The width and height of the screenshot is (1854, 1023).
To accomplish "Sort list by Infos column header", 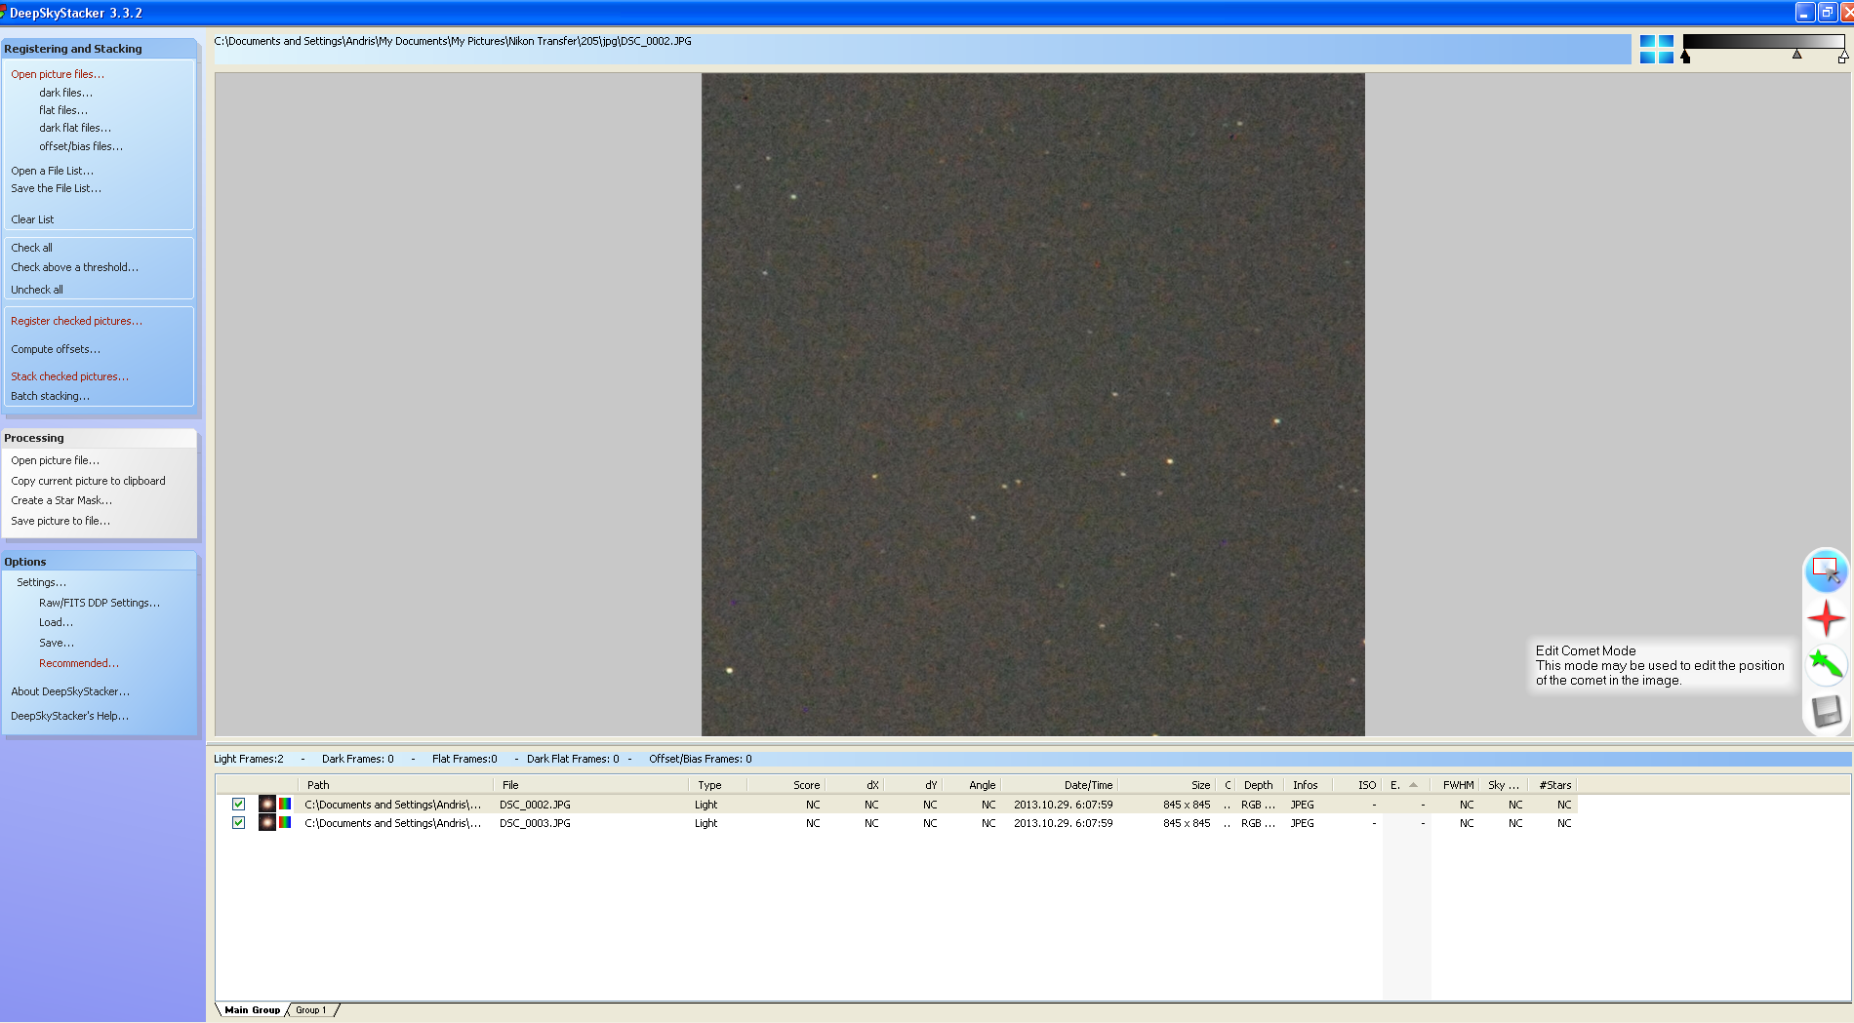I will pos(1310,785).
